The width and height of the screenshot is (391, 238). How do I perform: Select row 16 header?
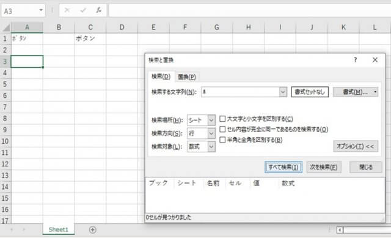[5, 209]
